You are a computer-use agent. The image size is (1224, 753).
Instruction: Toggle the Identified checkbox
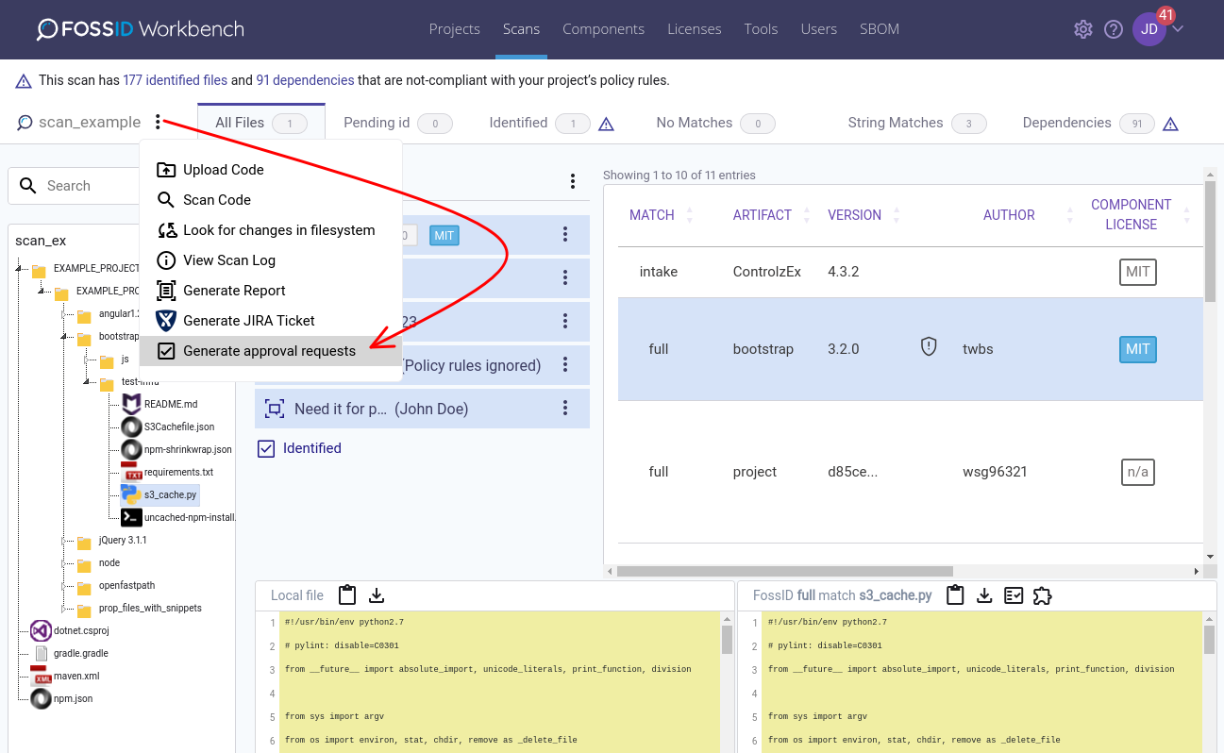[x=266, y=448]
